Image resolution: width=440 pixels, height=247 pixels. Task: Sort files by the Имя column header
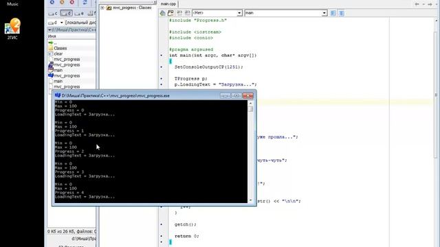point(52,36)
